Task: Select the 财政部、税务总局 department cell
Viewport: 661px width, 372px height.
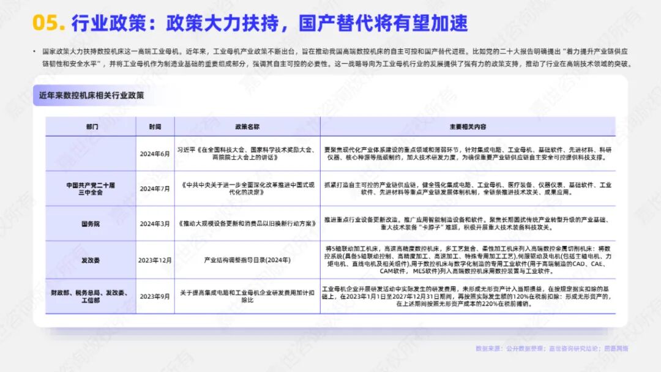Action: 90,296
